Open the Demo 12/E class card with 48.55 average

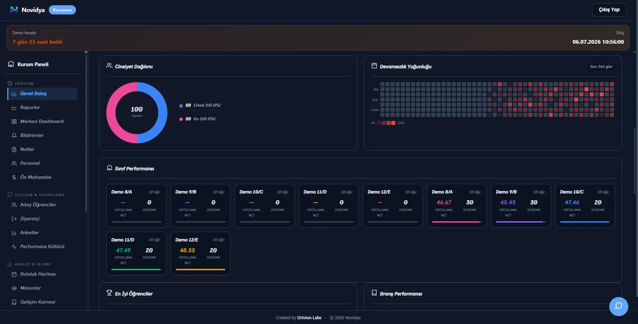pyautogui.click(x=200, y=253)
